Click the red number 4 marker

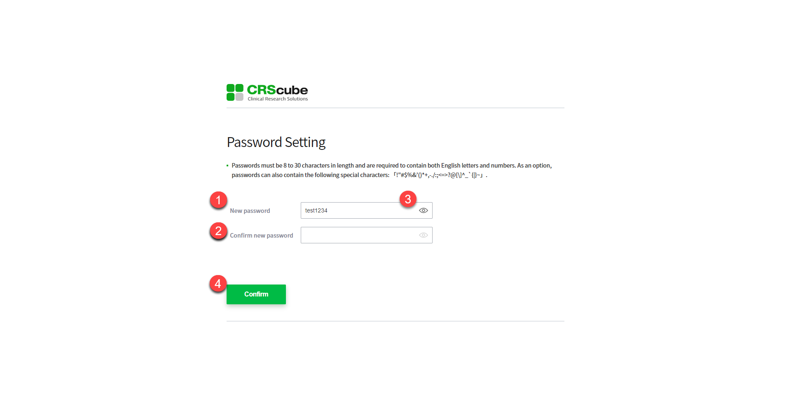coord(218,284)
